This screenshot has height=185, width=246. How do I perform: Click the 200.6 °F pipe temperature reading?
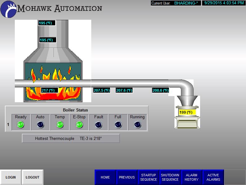tap(161, 90)
